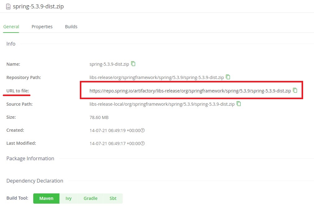314x212 pixels.
Task: Click the Repository Path text starting with libs-release/org
Action: coord(157,77)
